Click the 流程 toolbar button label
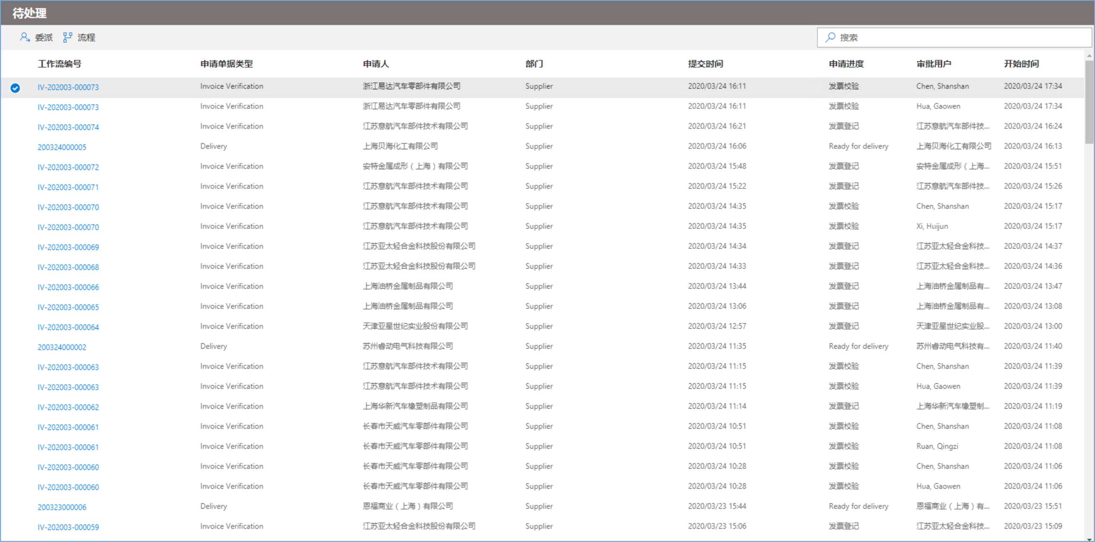1095x542 pixels. point(86,37)
